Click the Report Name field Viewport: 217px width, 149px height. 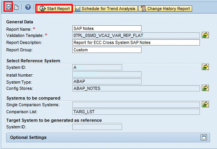[107, 28]
